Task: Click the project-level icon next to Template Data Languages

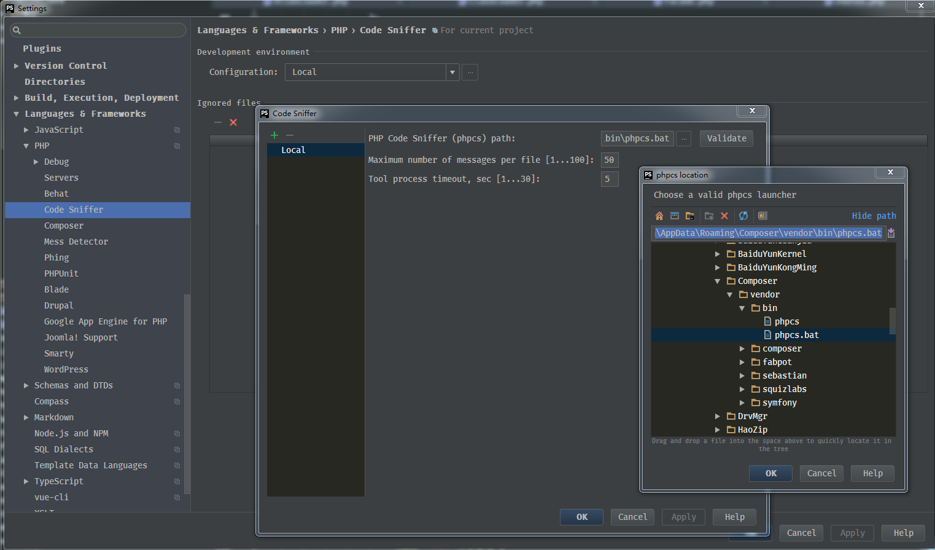Action: tap(177, 465)
